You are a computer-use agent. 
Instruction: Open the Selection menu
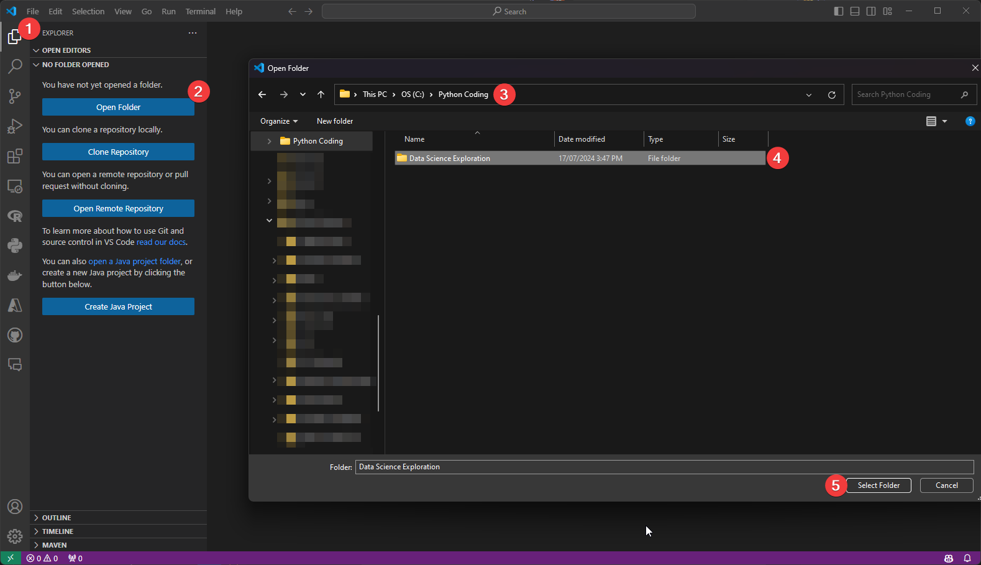(88, 11)
